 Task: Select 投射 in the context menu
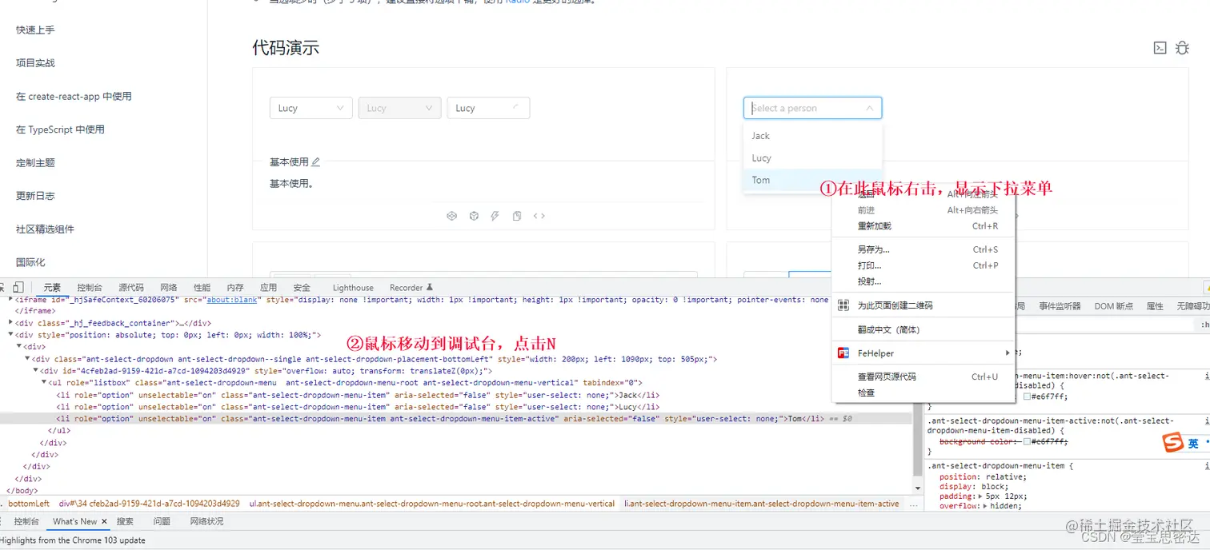coord(924,281)
